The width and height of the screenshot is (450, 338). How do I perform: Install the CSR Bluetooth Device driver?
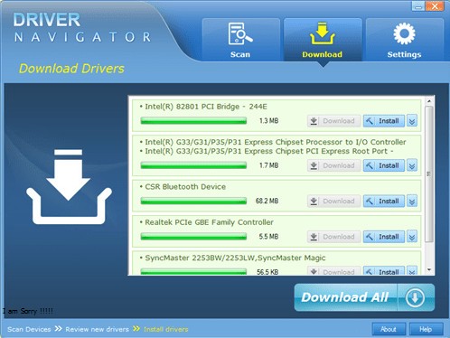pos(384,201)
